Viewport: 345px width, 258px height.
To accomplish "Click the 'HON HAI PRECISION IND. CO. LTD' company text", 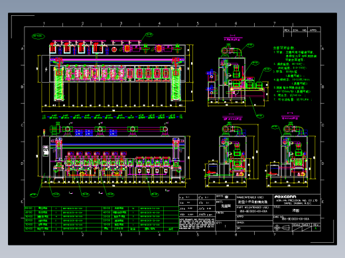I will point(297,200).
